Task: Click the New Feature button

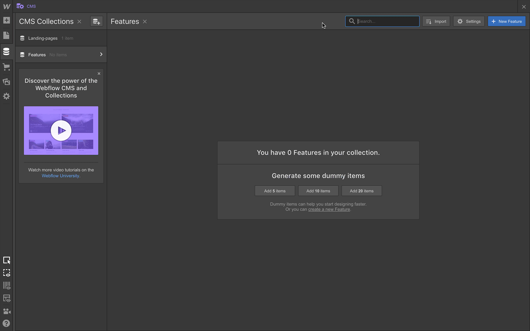Action: (507, 21)
